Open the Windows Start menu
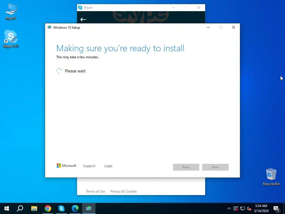285x214 pixels. (7, 208)
